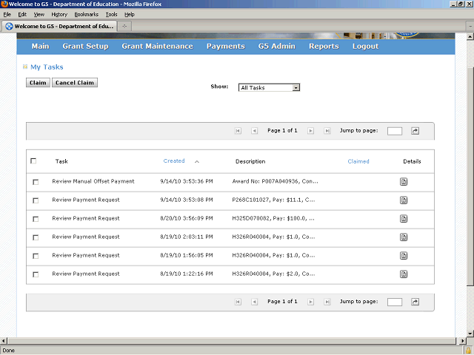The width and height of the screenshot is (474, 355).
Task: Select the Welcome to G5 browser tab
Action: pyautogui.click(x=59, y=27)
